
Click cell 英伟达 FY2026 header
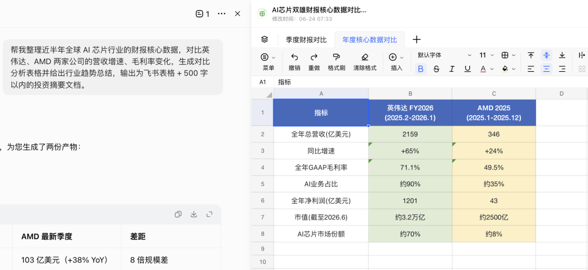[411, 112]
